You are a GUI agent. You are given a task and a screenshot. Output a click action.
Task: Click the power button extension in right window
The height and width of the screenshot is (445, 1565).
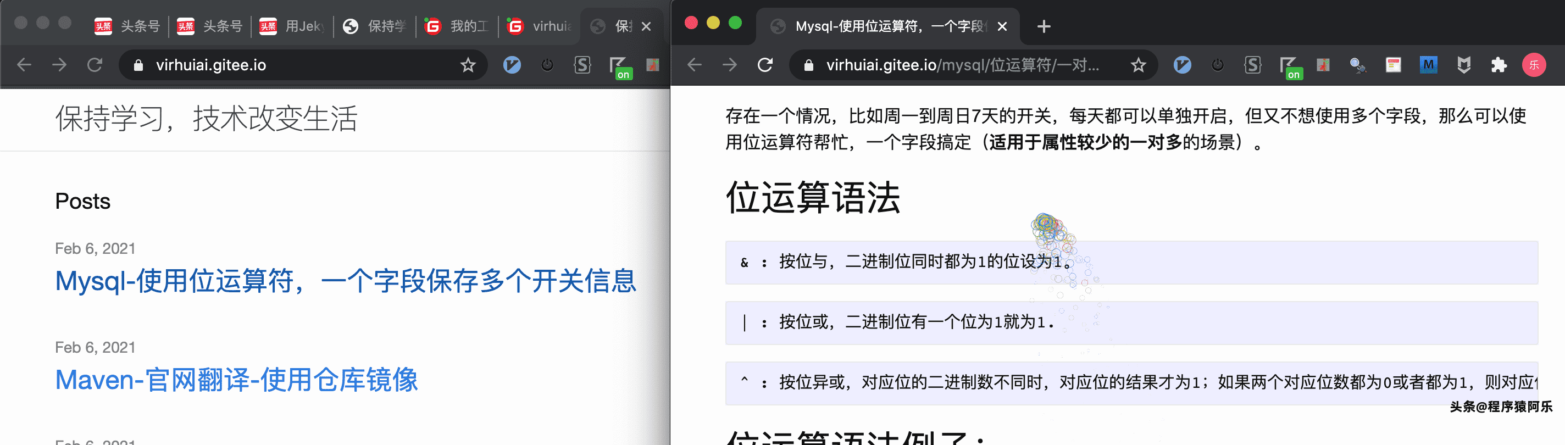tap(1217, 65)
